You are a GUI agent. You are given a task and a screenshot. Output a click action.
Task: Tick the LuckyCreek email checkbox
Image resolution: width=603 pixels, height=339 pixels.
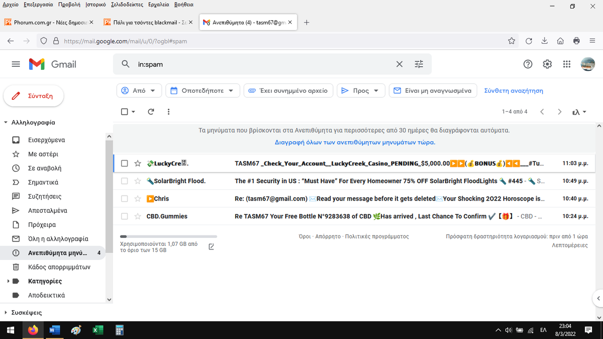124,163
